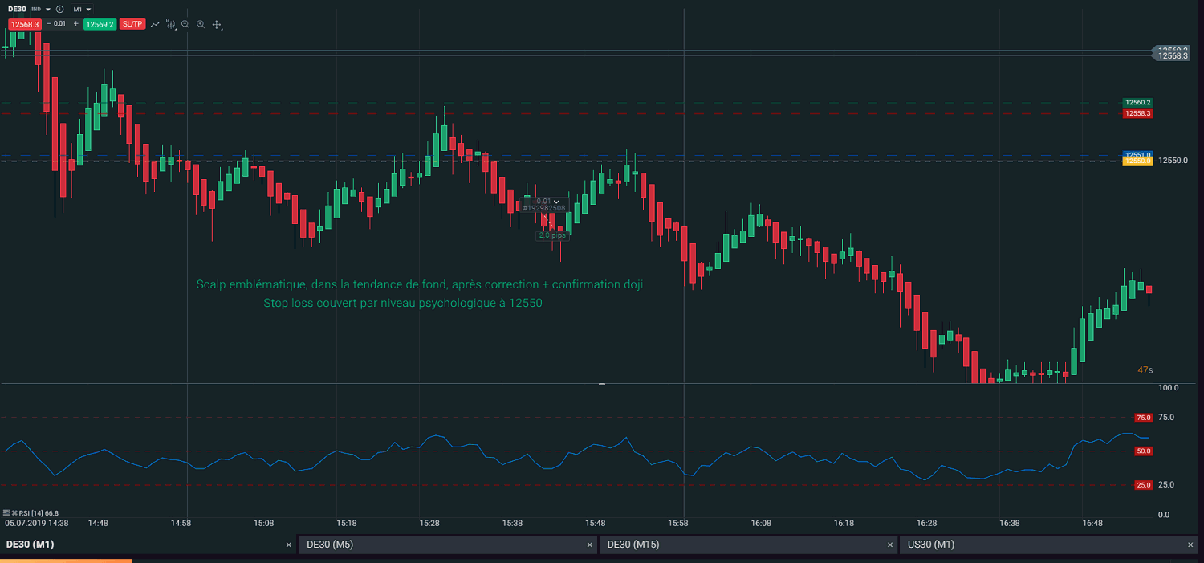Open the M1 timeframe dropdown

tap(83, 10)
